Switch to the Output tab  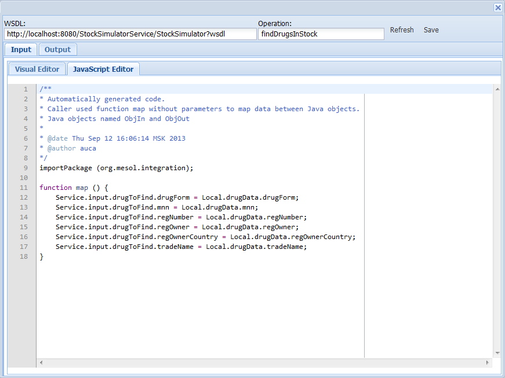click(57, 49)
